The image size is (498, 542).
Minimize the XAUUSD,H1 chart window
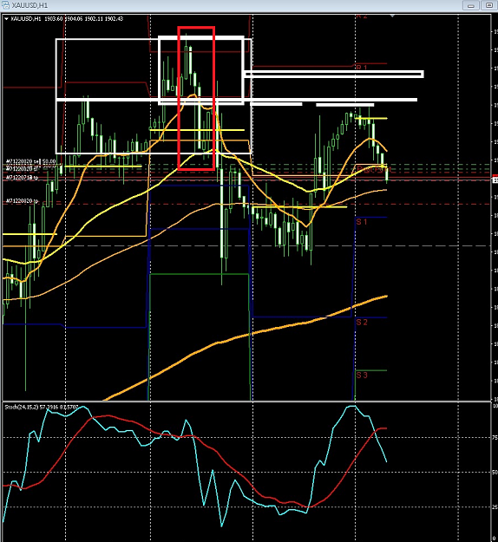tap(471, 5)
